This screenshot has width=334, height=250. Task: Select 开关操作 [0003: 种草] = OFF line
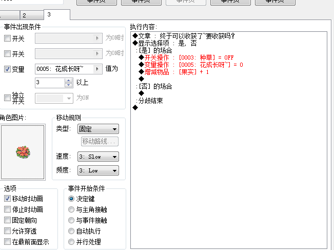186,57
